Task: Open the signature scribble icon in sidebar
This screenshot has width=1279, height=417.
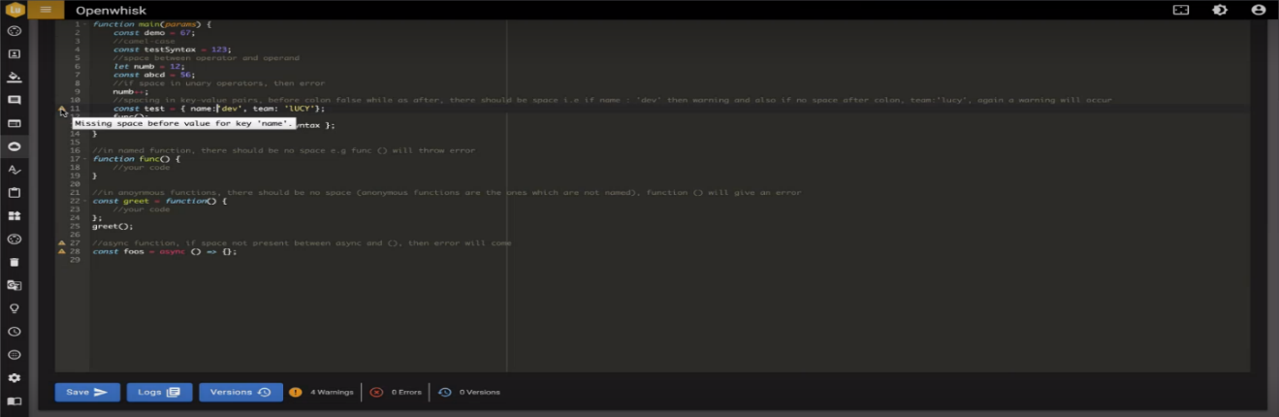Action: 15,170
